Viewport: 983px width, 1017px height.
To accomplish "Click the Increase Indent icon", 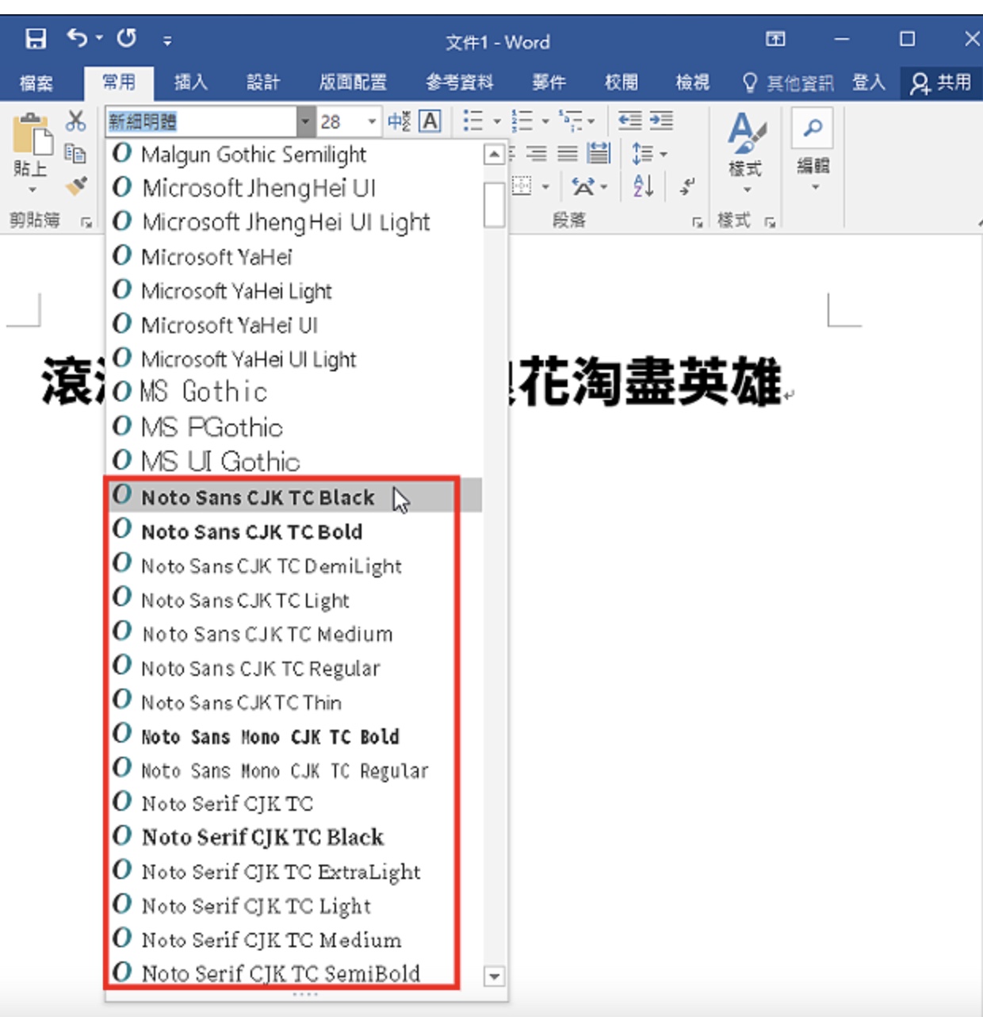I will click(x=661, y=121).
